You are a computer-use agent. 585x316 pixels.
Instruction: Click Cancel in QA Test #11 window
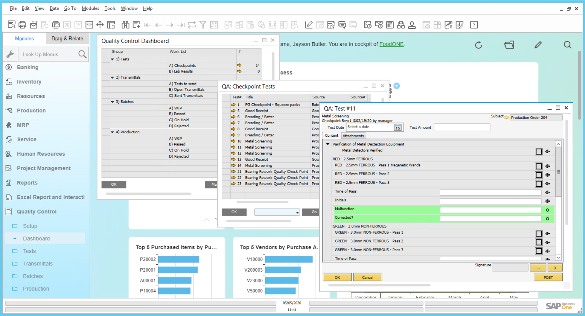pyautogui.click(x=367, y=277)
